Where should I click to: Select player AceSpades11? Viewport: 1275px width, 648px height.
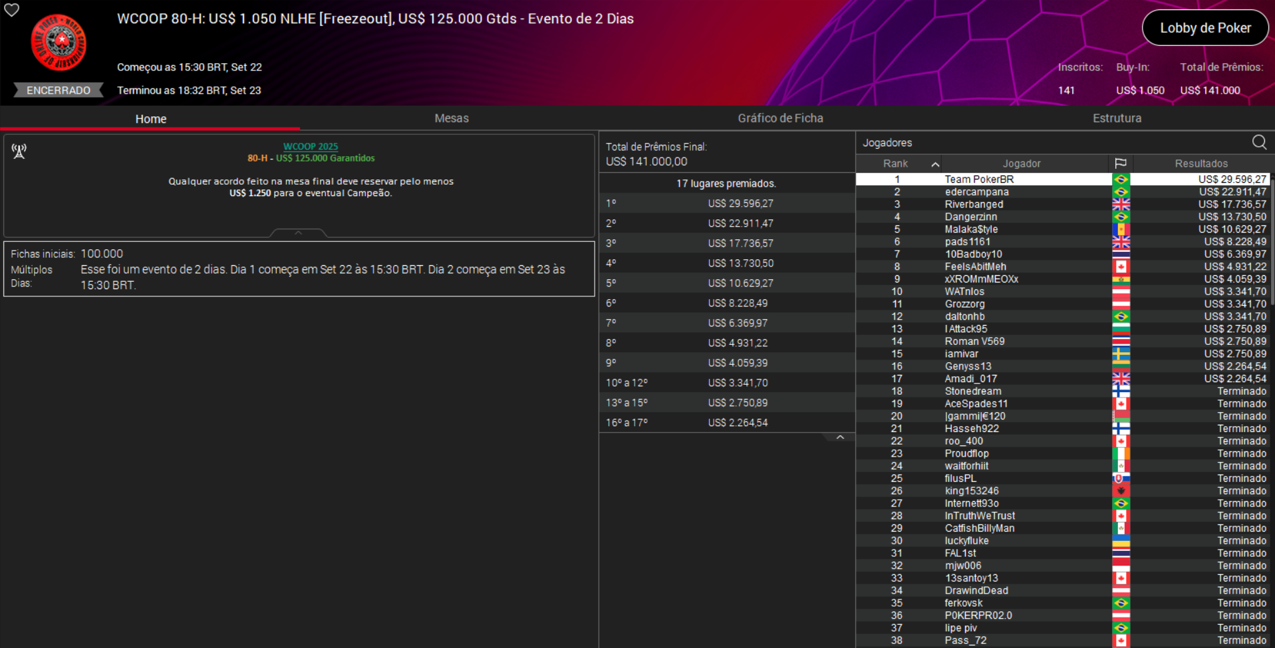(1062, 404)
